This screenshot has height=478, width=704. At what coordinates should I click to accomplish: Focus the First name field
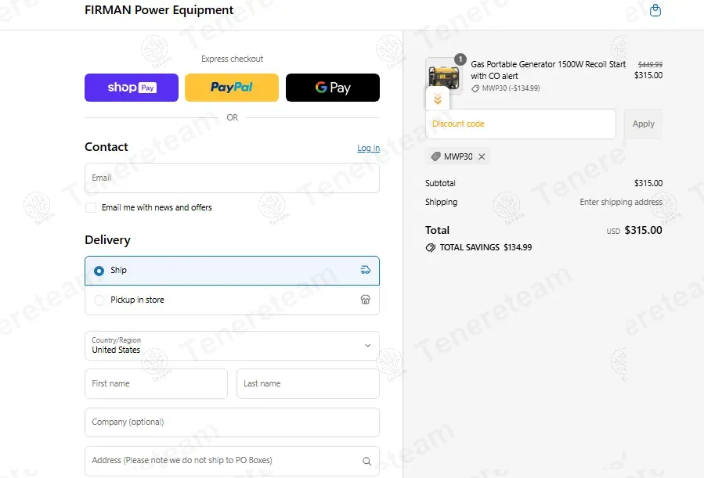[x=157, y=384]
